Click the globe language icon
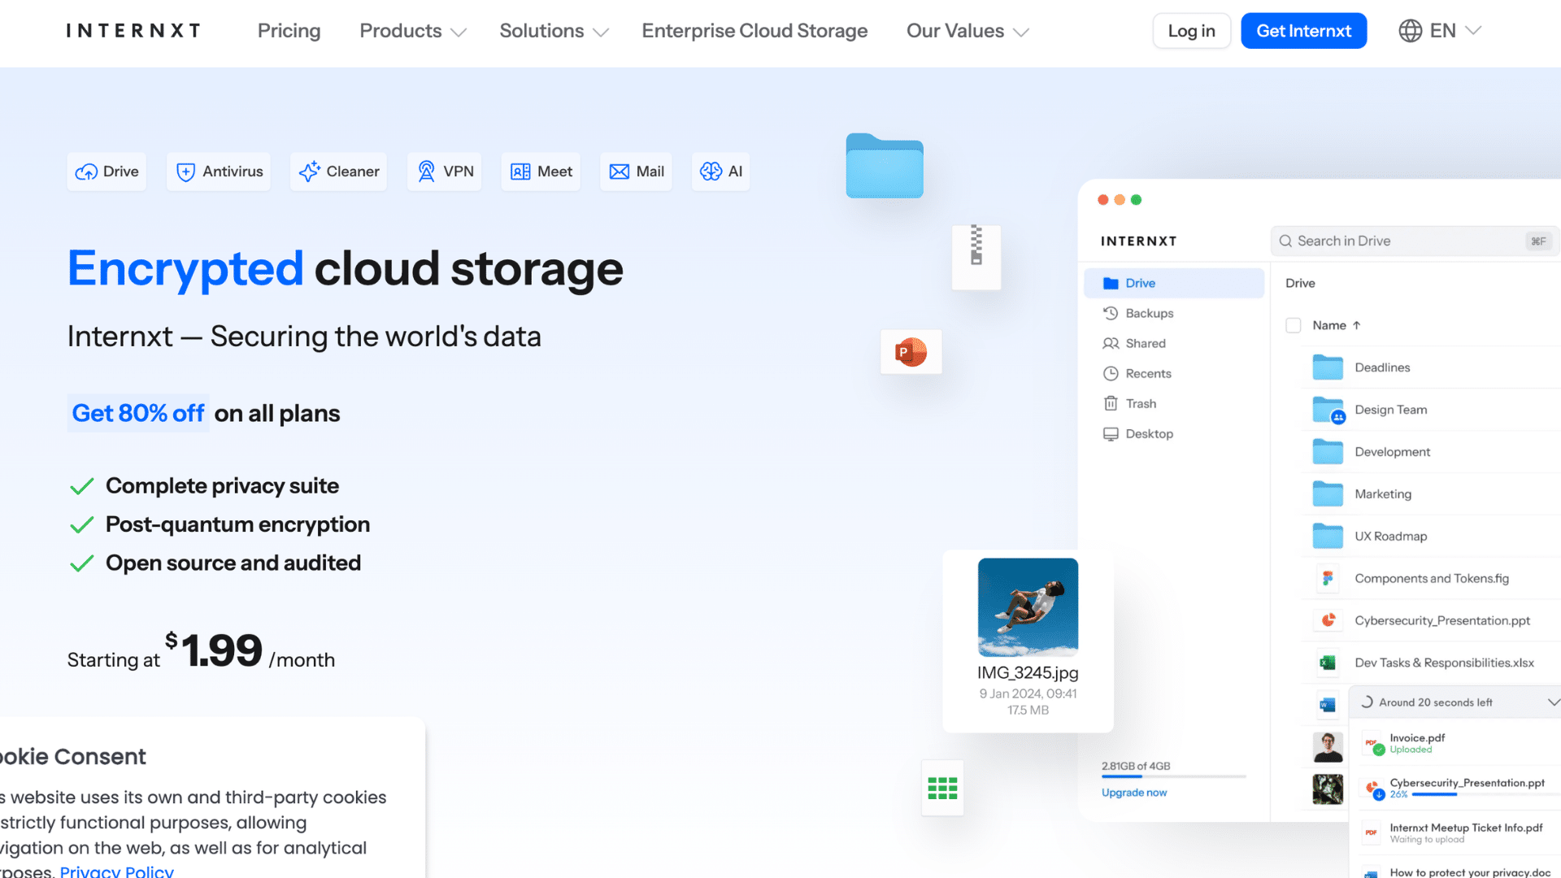 (1410, 31)
